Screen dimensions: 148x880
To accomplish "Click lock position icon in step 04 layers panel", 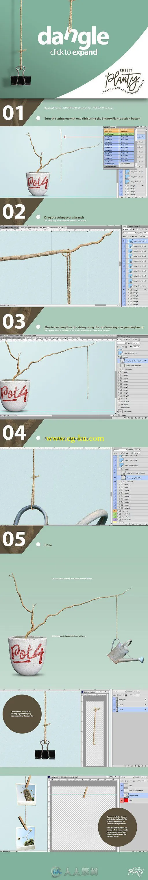I will (124, 453).
